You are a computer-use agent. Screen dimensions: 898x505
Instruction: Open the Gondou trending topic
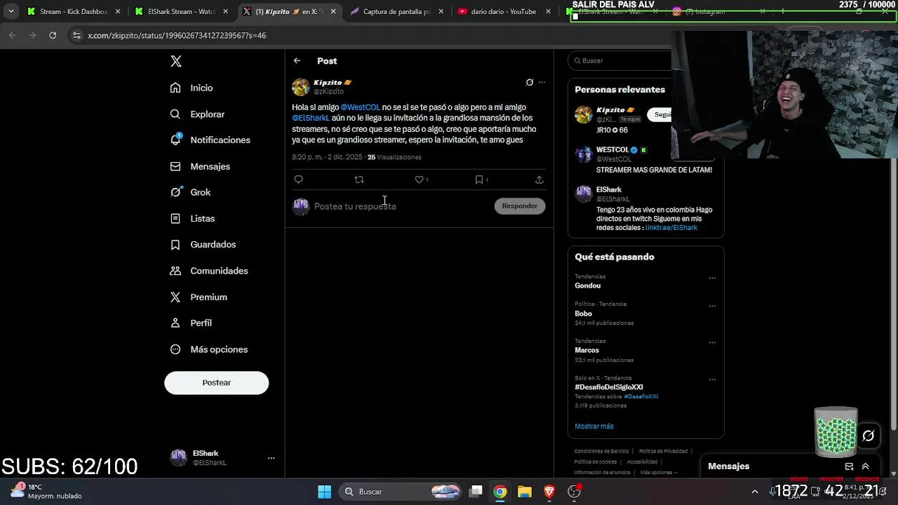[588, 285]
